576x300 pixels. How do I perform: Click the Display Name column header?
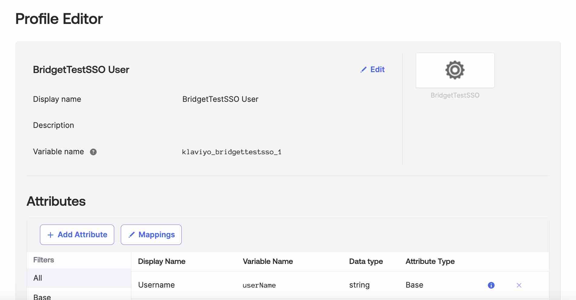[161, 261]
